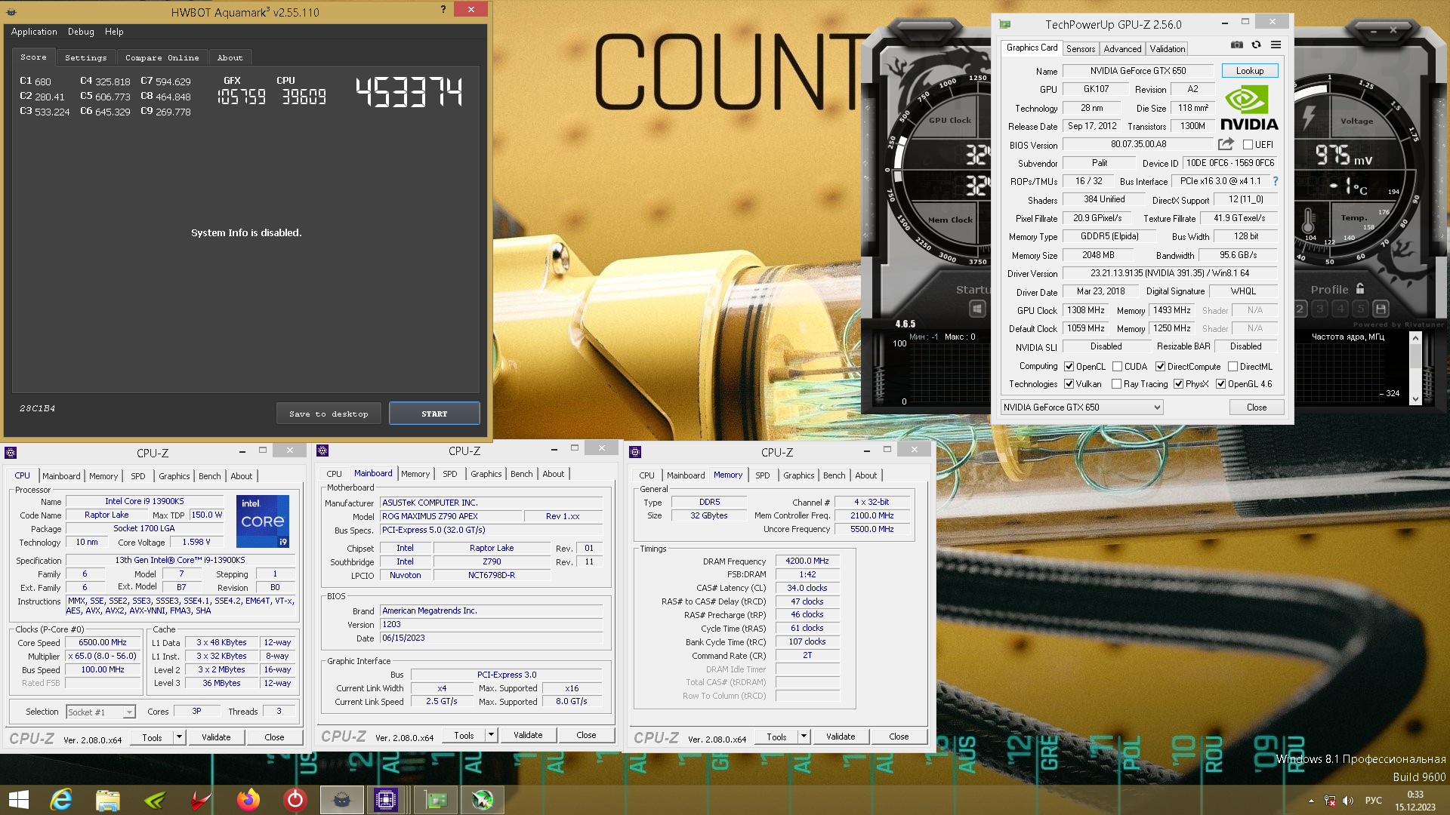Click the GPU-Z refresh icon
Image resolution: width=1450 pixels, height=815 pixels.
pyautogui.click(x=1256, y=45)
